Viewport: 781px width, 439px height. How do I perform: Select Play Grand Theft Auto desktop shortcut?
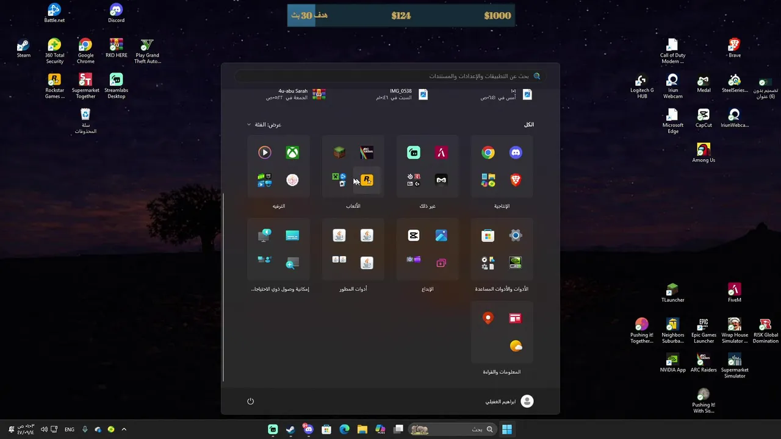[x=147, y=51]
